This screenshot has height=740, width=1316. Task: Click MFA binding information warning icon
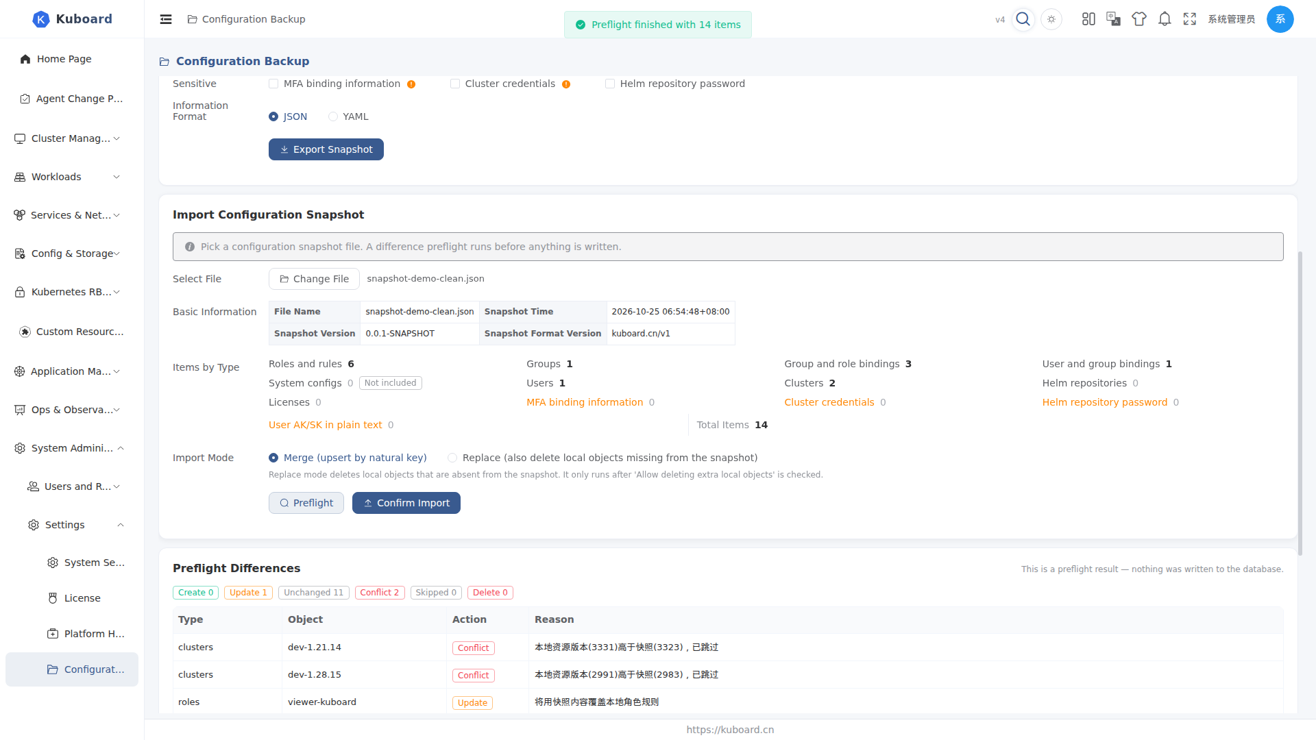point(411,84)
